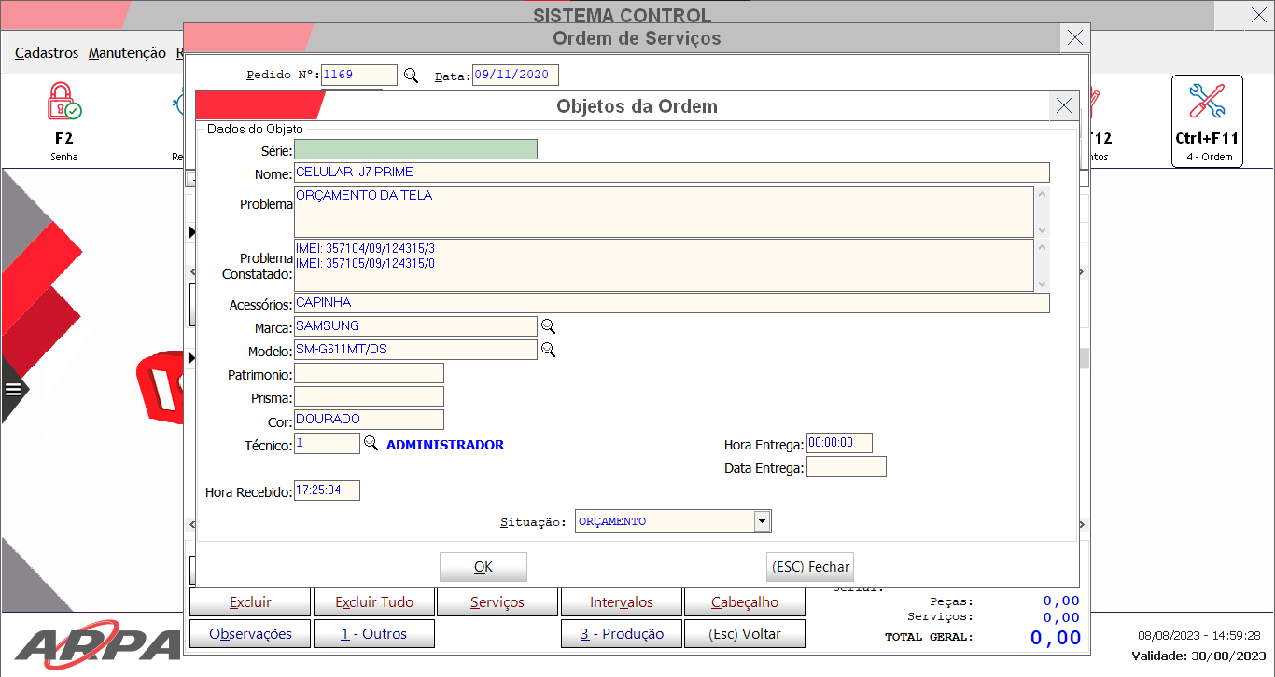Search brands with Marca magnifier icon

[549, 326]
